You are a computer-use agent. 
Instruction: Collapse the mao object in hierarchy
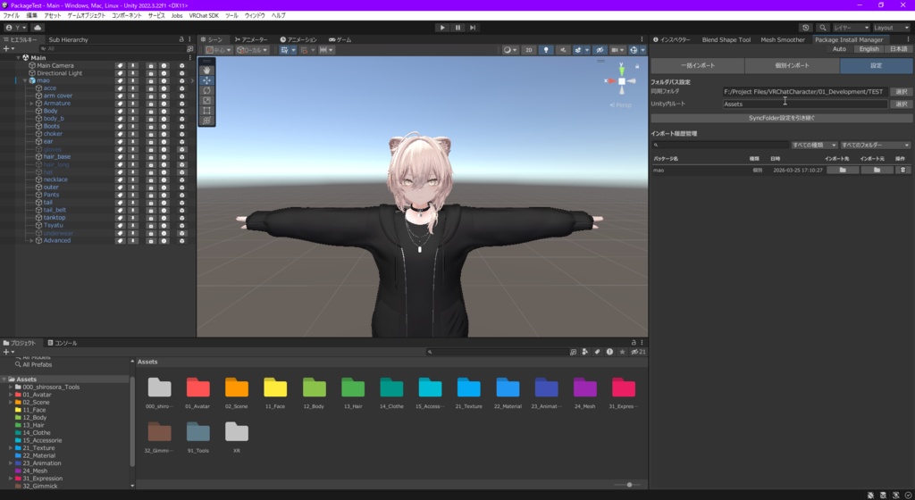point(24,80)
